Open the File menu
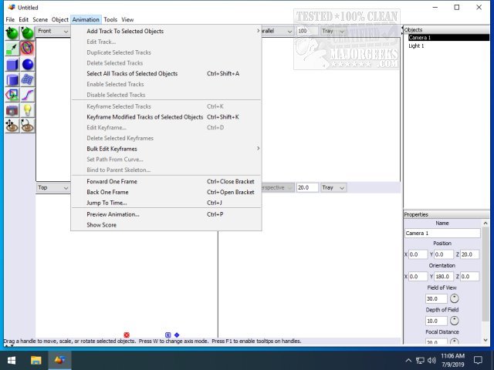This screenshot has width=494, height=370. pyautogui.click(x=10, y=19)
